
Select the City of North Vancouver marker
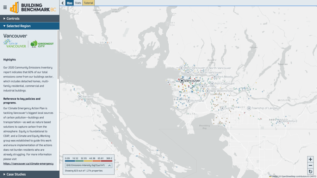click(x=188, y=72)
